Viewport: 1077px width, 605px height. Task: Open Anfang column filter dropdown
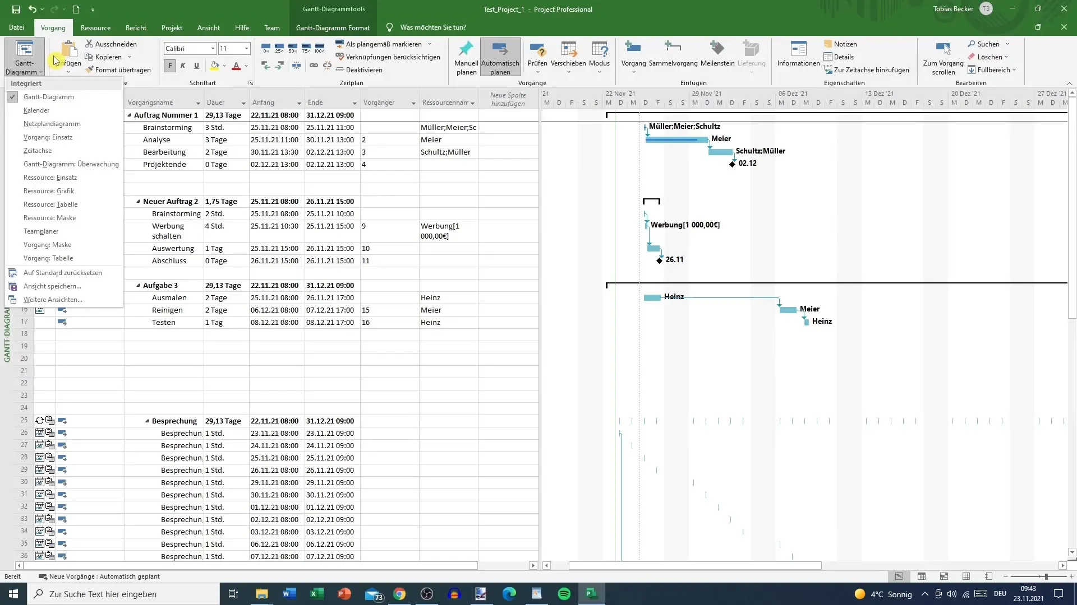[299, 103]
